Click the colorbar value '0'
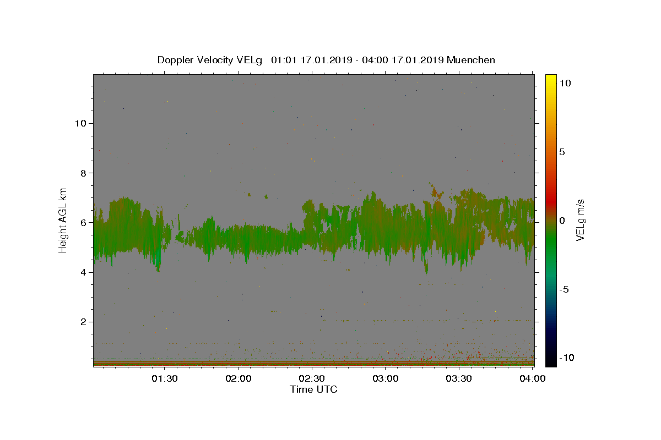 point(562,221)
